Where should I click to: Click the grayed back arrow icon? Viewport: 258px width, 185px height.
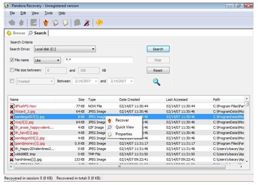pos(12,22)
